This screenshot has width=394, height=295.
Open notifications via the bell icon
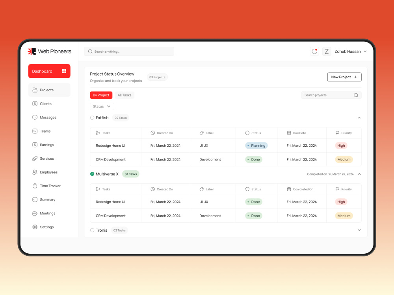coord(314,52)
